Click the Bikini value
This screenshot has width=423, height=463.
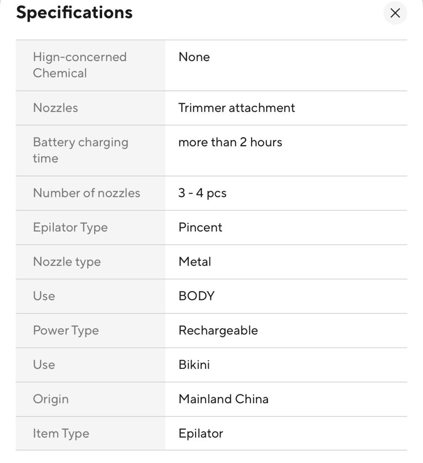point(194,364)
